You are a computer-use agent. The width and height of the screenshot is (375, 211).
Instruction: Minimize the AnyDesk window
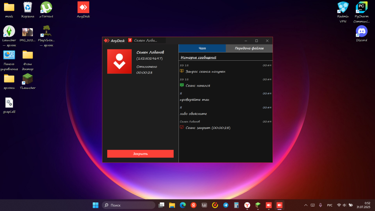[x=246, y=40]
